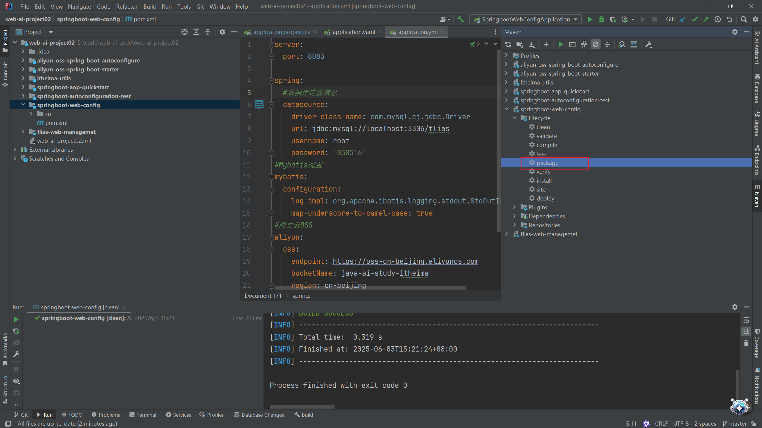This screenshot has width=762, height=428.
Task: Open Maven Settings wrench icon
Action: (649, 44)
